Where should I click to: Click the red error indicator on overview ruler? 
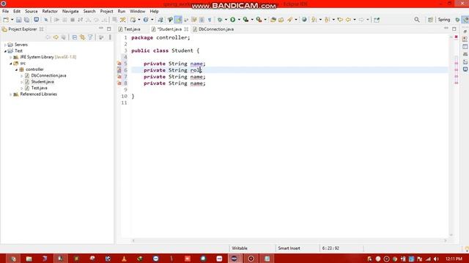click(456, 37)
